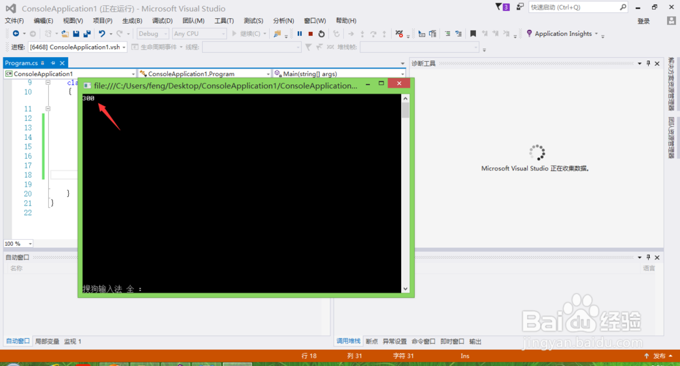Click the Comment Out Selected Lines icon
This screenshot has width=680, height=366.
(447, 33)
